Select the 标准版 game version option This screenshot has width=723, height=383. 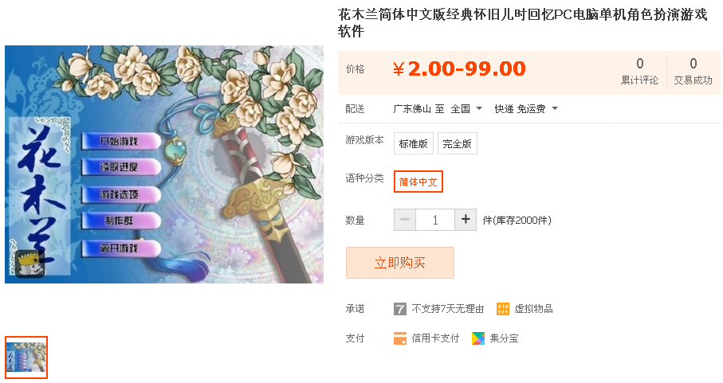point(413,143)
